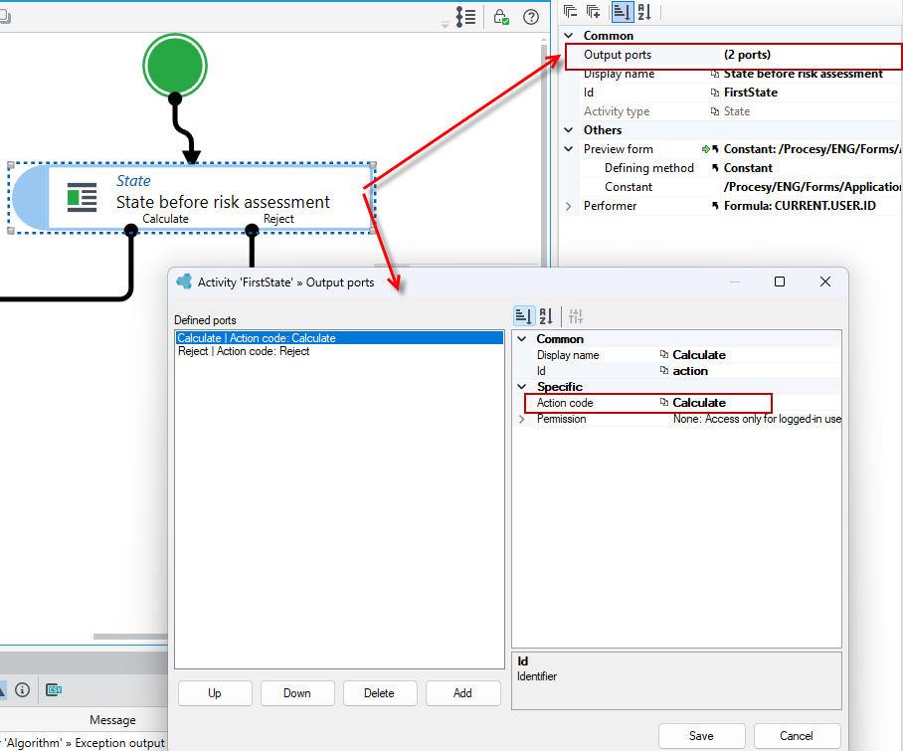
Task: Select the 'Calculate | Action code: Calculate' port
Action: click(x=339, y=338)
